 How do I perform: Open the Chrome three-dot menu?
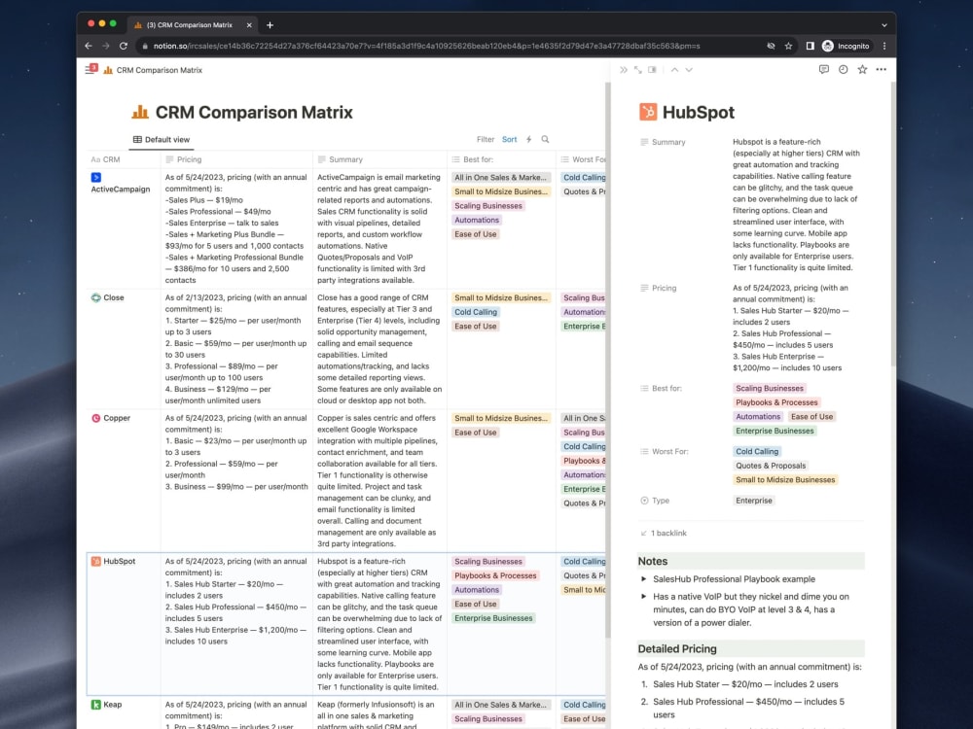[884, 46]
